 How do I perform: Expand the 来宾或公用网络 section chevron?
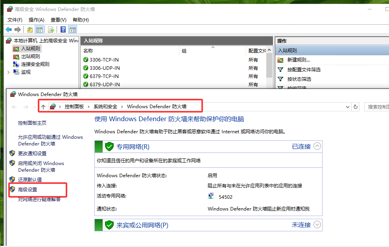click(x=317, y=225)
